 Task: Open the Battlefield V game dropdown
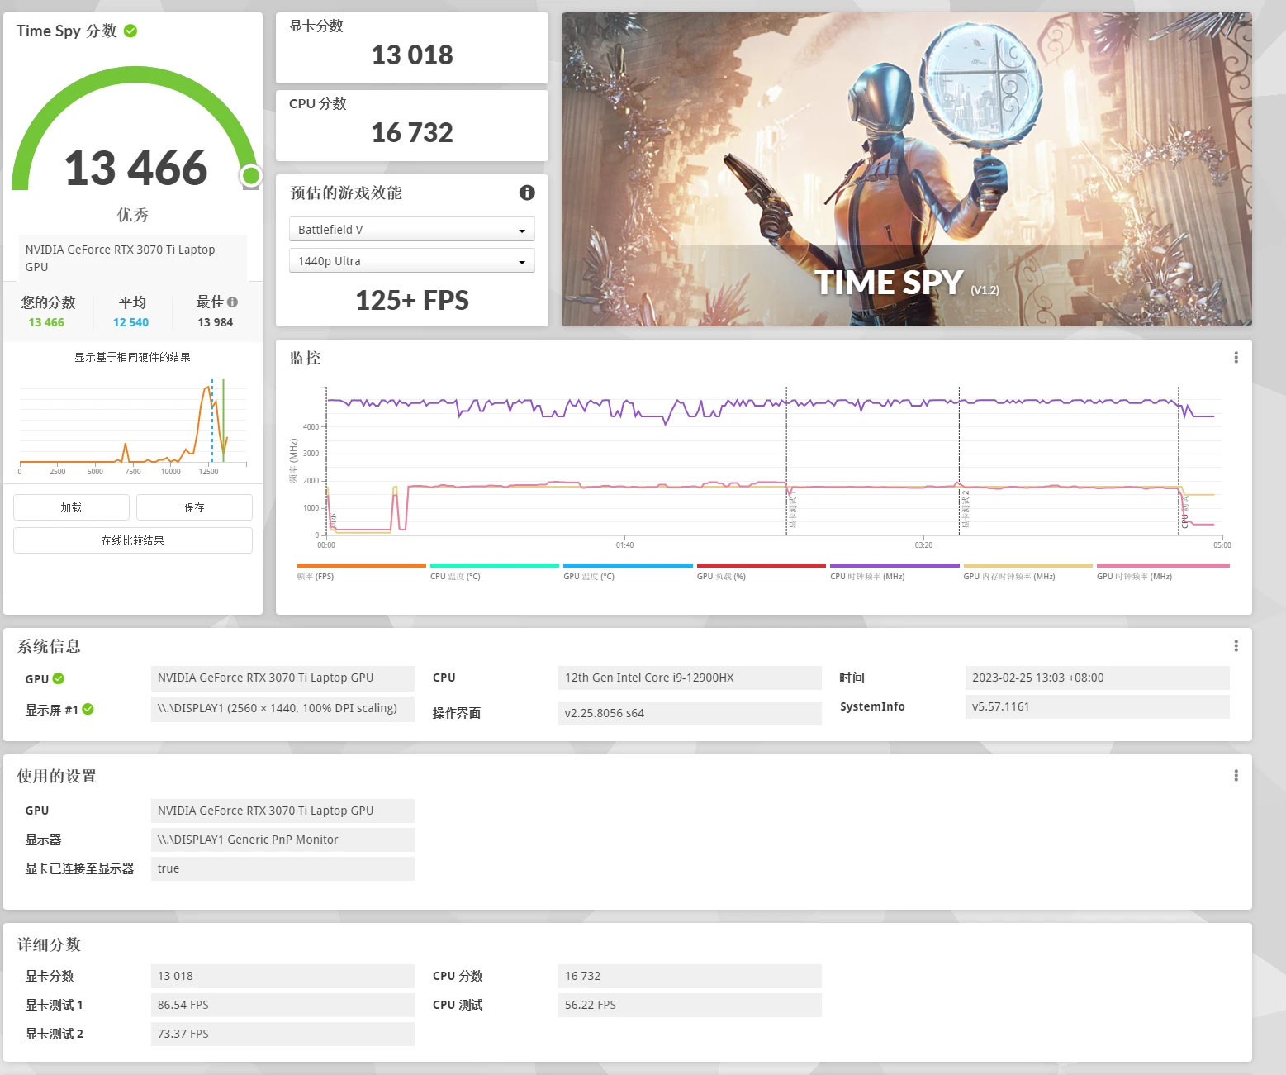click(412, 229)
